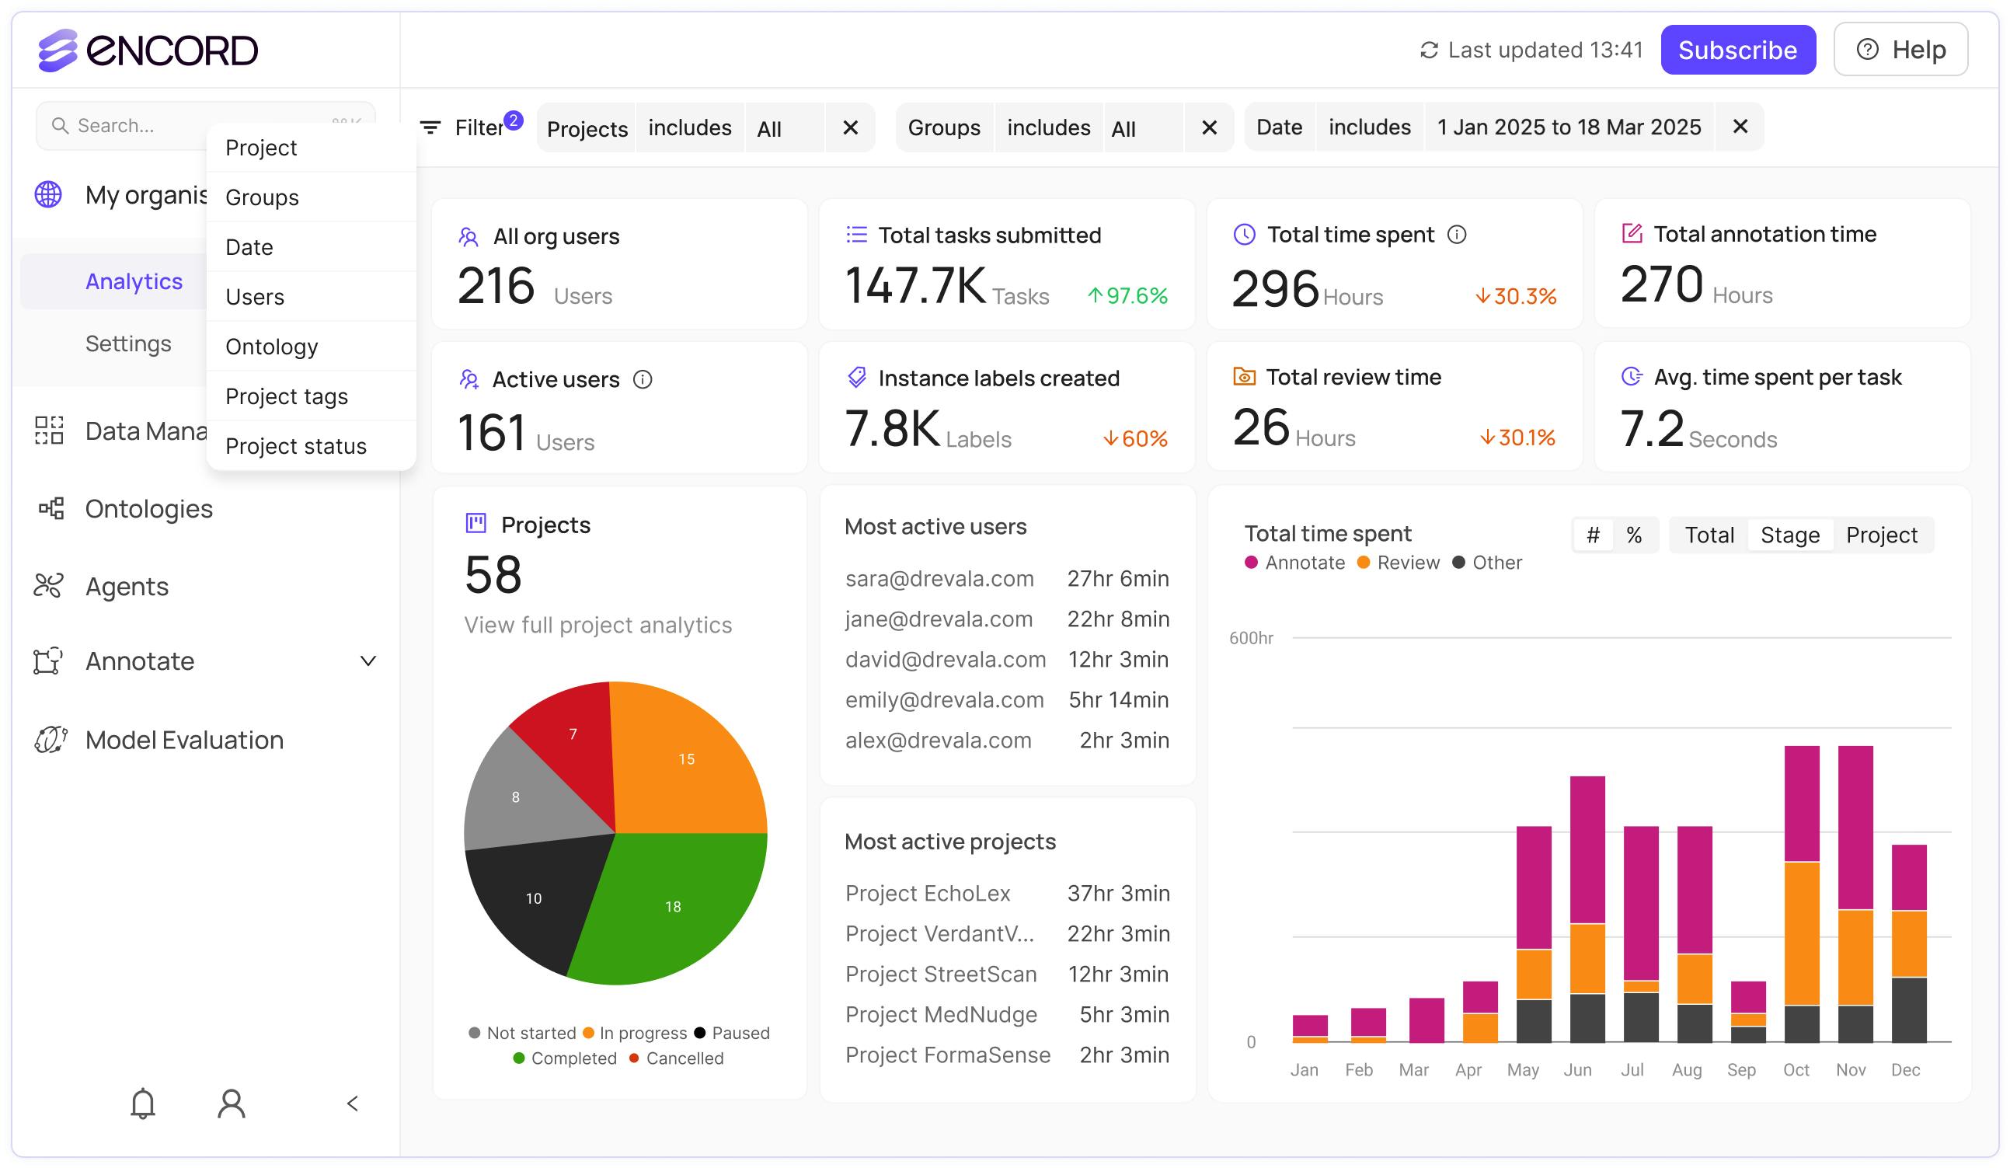Viewport: 2010px width, 1168px height.
Task: Click the Total review time icon
Action: pyautogui.click(x=1244, y=377)
